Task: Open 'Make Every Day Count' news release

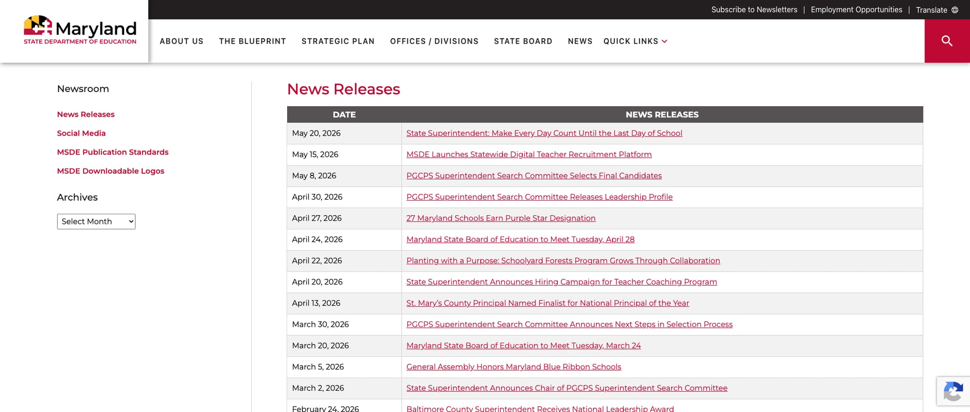Action: pos(544,133)
